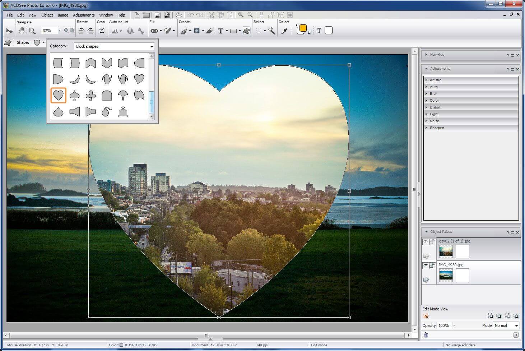Viewport: 525px width, 351px height.
Task: Open the zoom percentage dropdown arrow
Action: coord(60,31)
